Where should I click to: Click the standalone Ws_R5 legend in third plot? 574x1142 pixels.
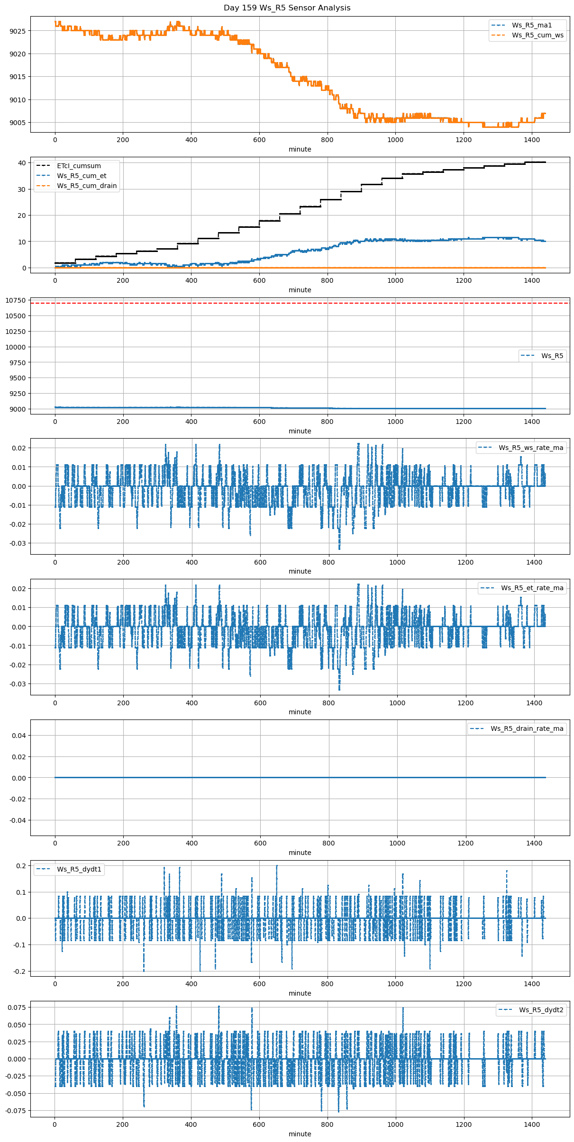point(543,356)
